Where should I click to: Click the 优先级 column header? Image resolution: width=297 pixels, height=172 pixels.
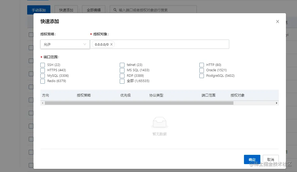(126, 95)
